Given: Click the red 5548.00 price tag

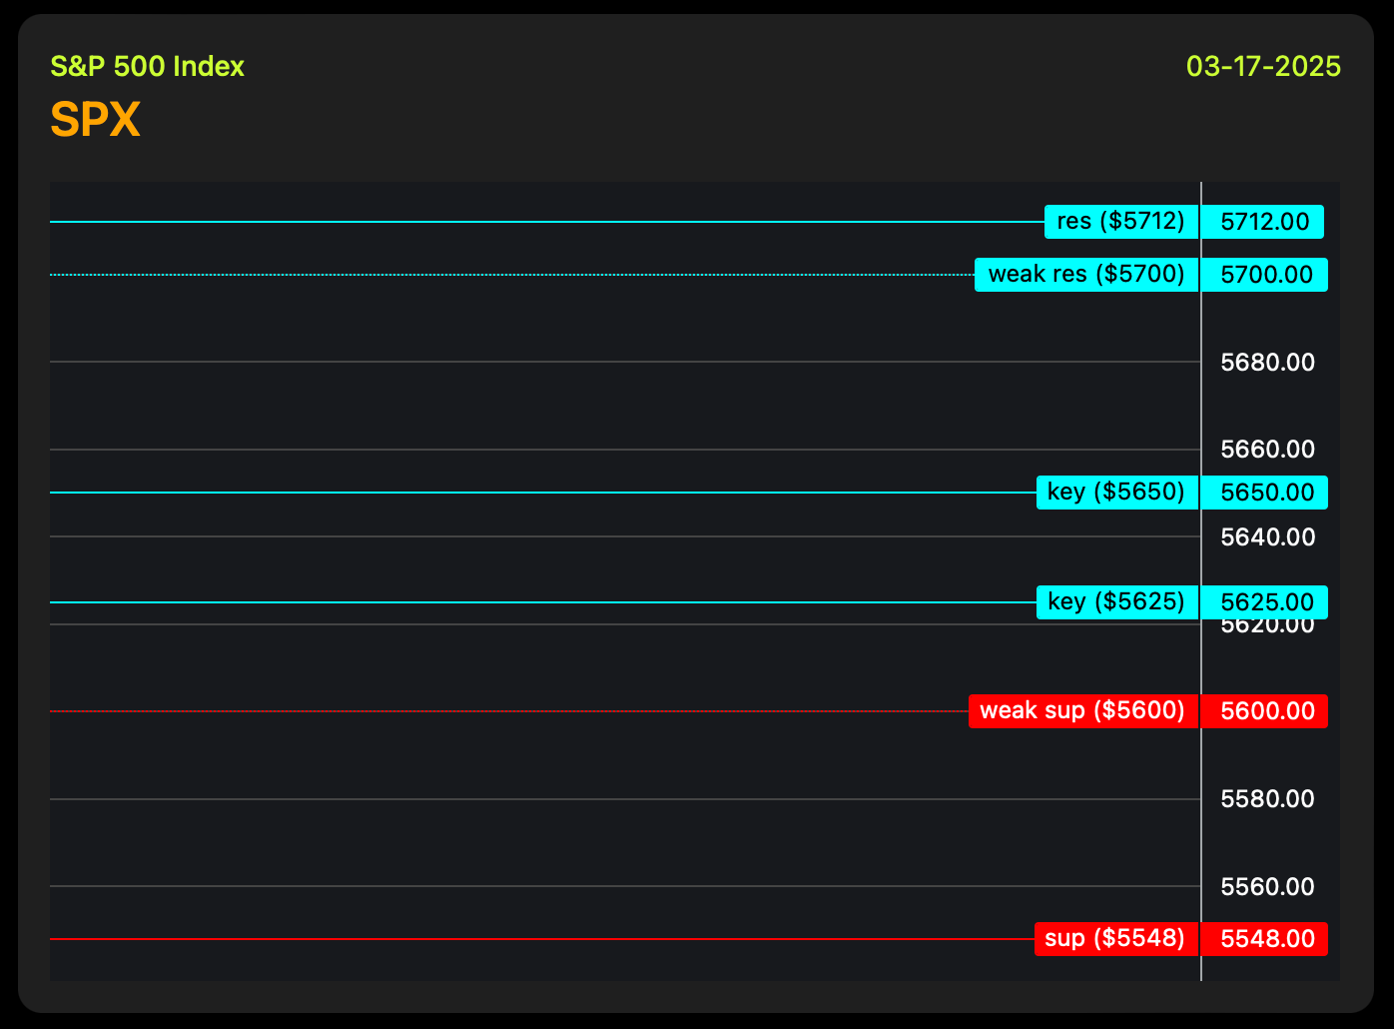Looking at the screenshot, I should (x=1265, y=939).
